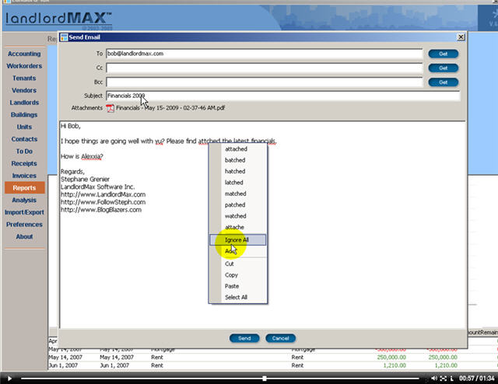Screen dimensions: 498x384
Task: Focus the Bcc input field
Action: pos(265,82)
